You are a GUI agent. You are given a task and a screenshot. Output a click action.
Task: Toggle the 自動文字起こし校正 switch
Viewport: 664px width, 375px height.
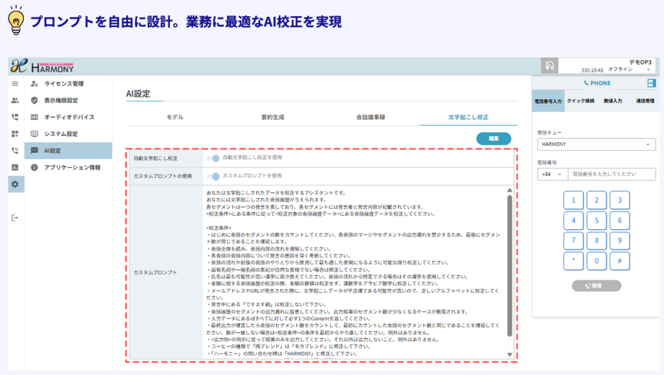click(x=213, y=158)
